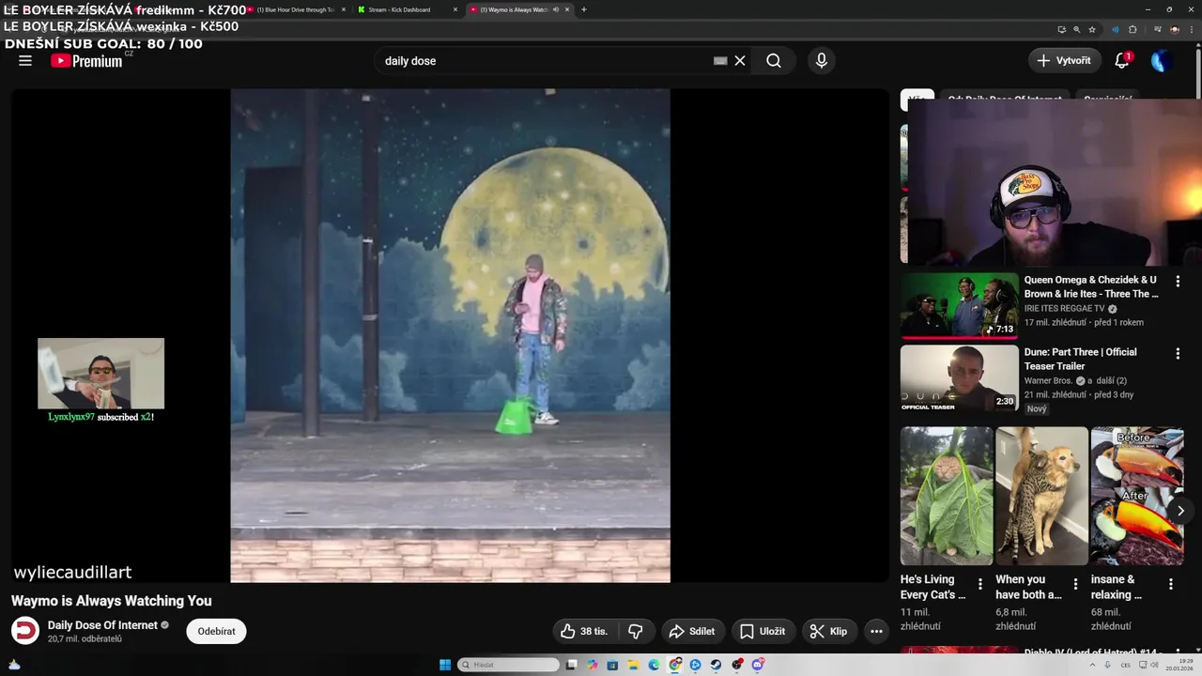Open options for "When you have both" short
1202x676 pixels.
pyautogui.click(x=1075, y=584)
